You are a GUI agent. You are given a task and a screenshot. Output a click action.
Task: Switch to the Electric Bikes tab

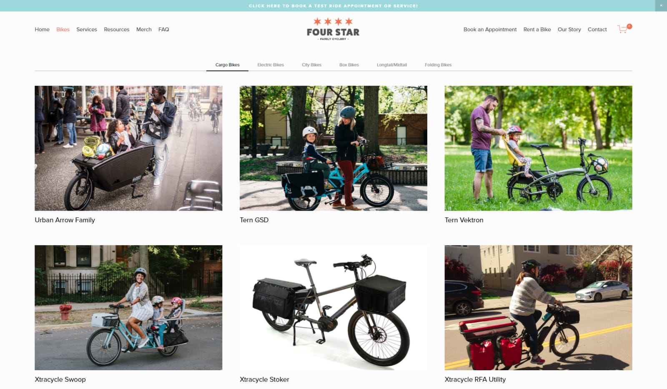[271, 65]
